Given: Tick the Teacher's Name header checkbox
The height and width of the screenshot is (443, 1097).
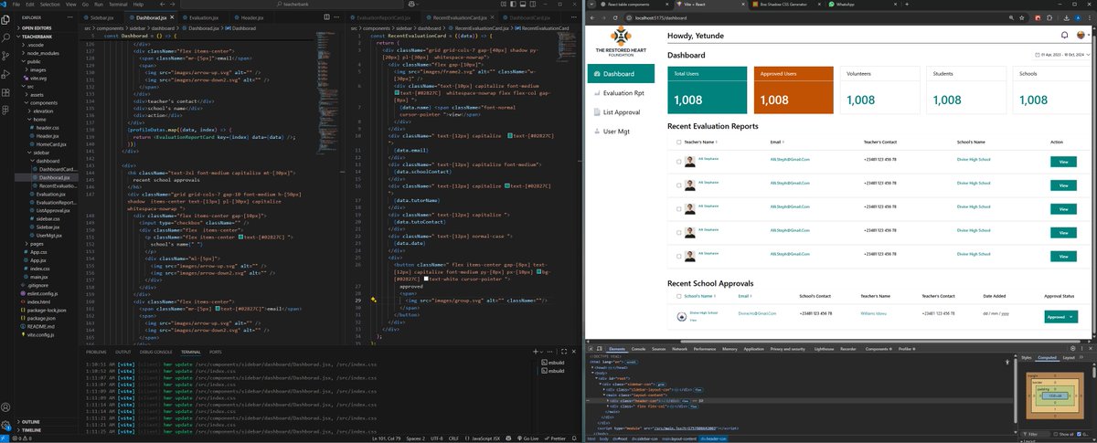Looking at the screenshot, I should pos(678,142).
